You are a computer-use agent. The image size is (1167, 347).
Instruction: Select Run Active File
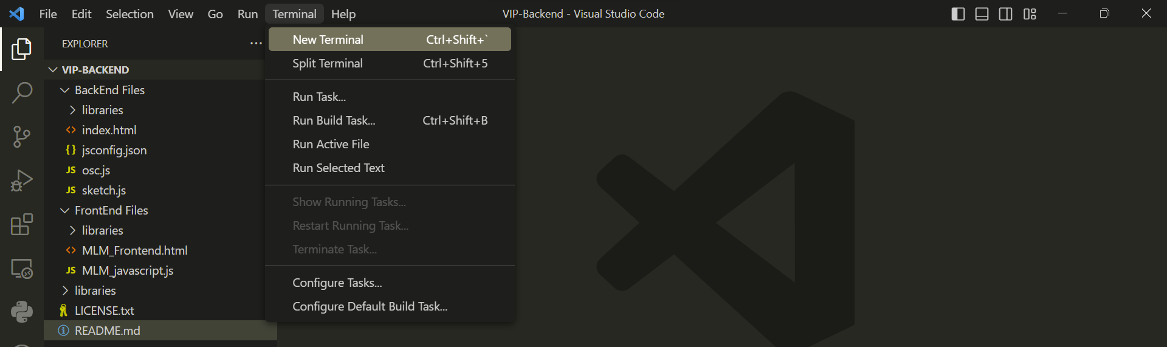click(x=390, y=144)
